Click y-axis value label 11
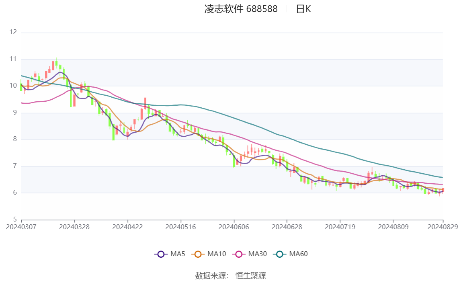The width and height of the screenshot is (461, 281). (13, 59)
